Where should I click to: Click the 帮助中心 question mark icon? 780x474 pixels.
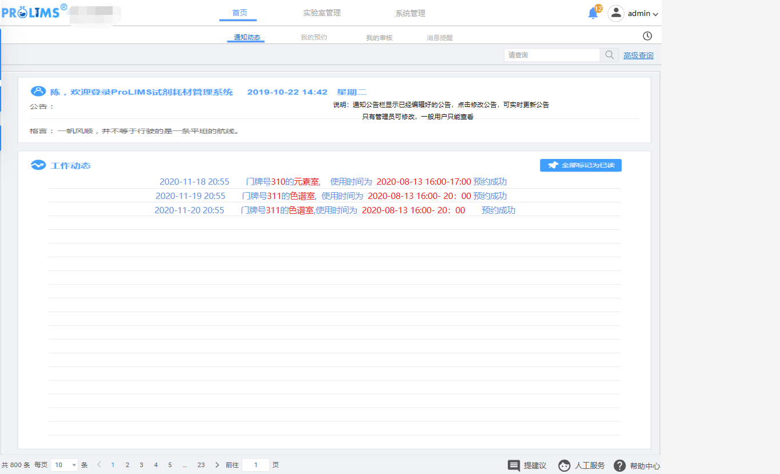coord(619,465)
